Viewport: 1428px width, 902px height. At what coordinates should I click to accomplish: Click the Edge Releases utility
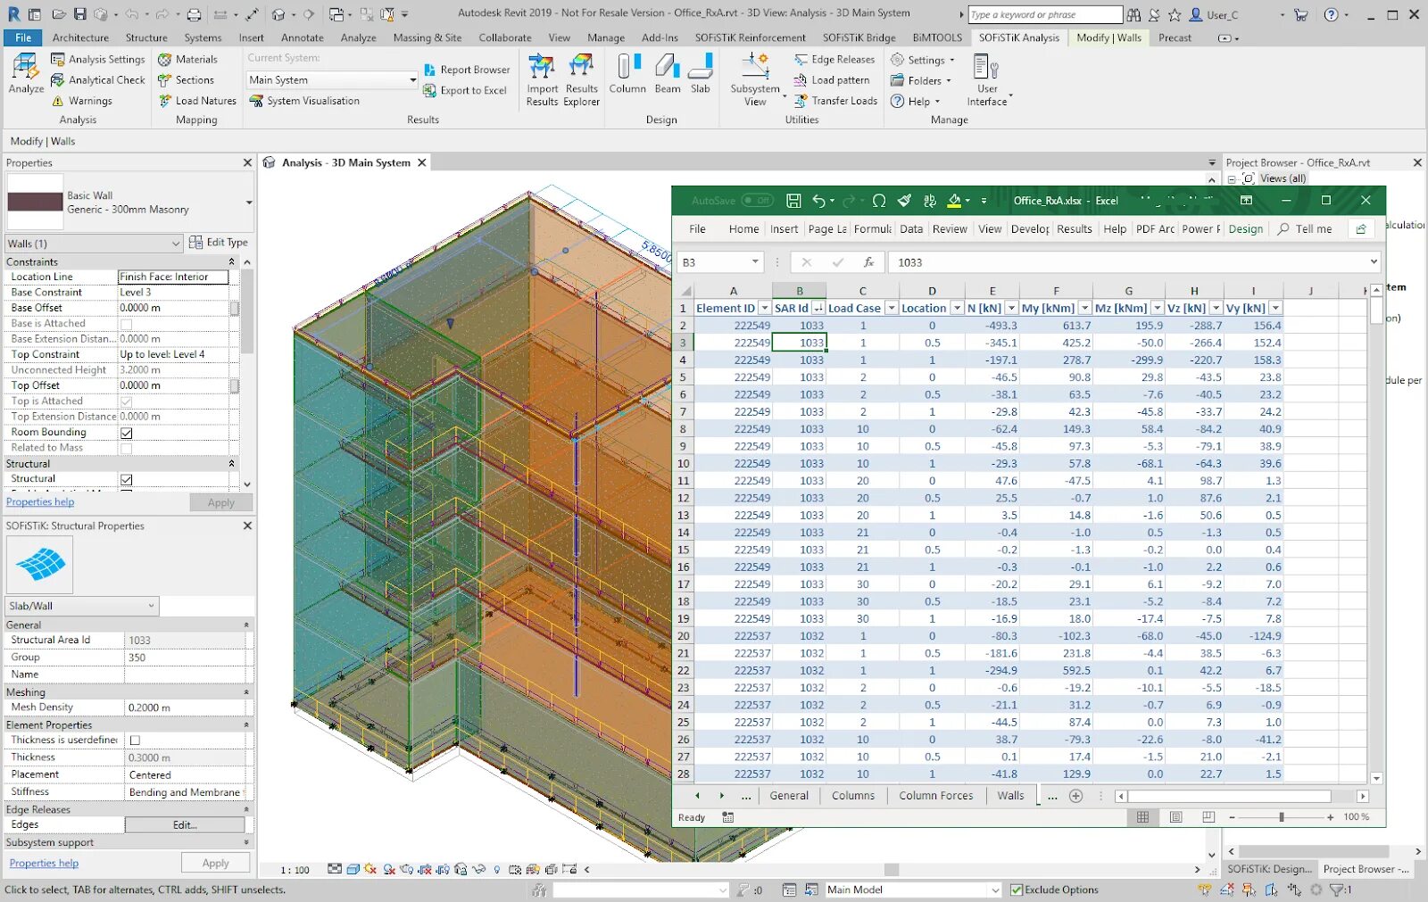tap(834, 59)
